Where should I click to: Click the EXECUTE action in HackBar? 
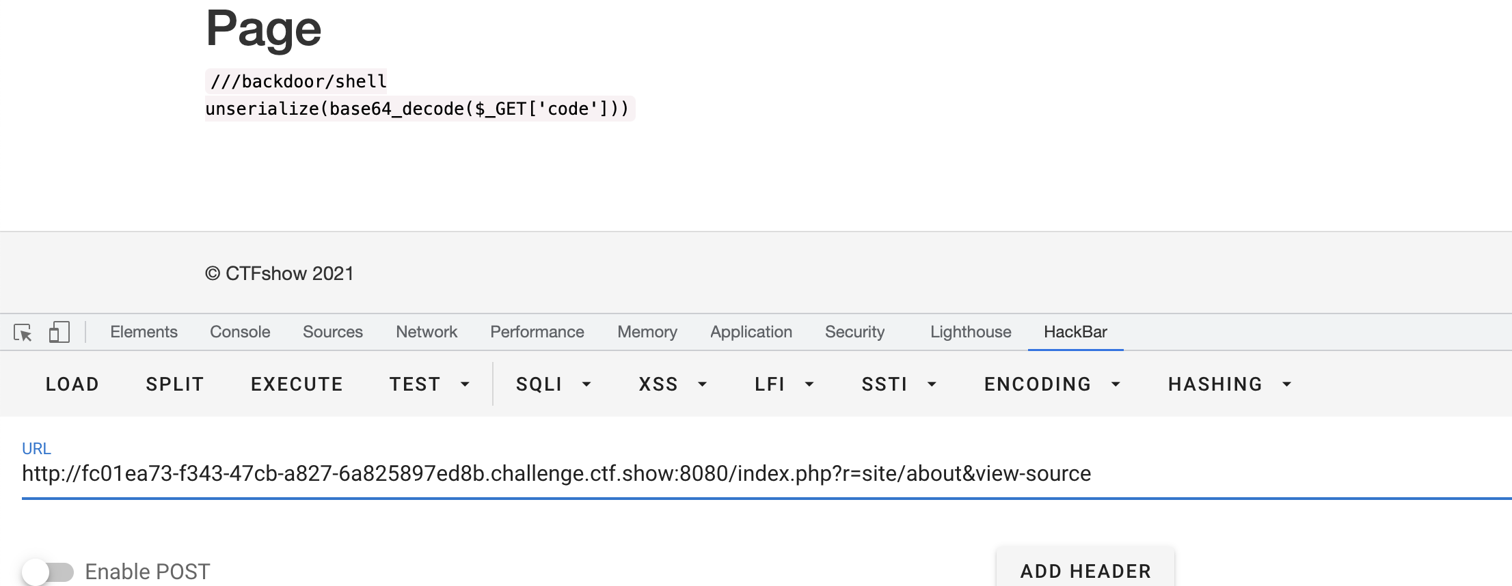[x=296, y=384]
